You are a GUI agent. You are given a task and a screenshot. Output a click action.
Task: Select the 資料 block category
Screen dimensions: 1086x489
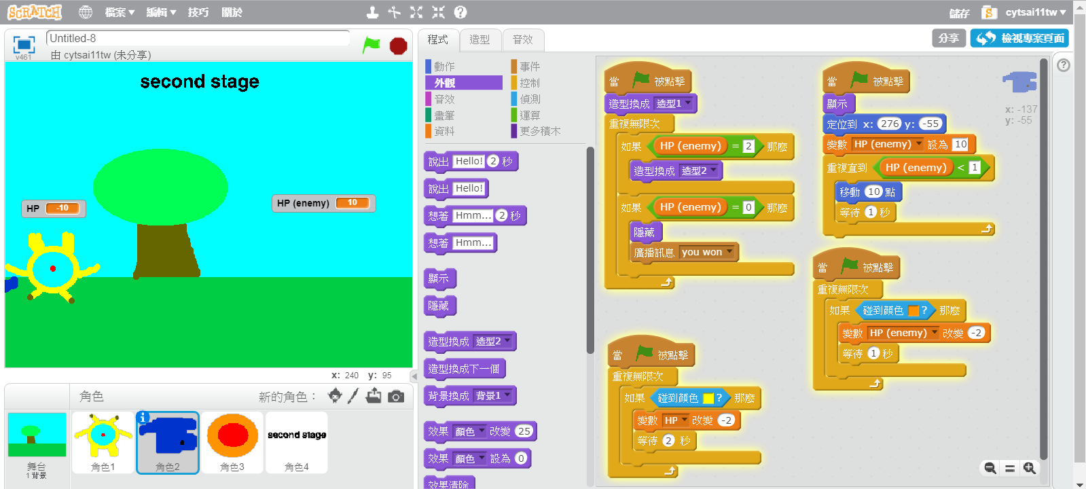coord(464,131)
